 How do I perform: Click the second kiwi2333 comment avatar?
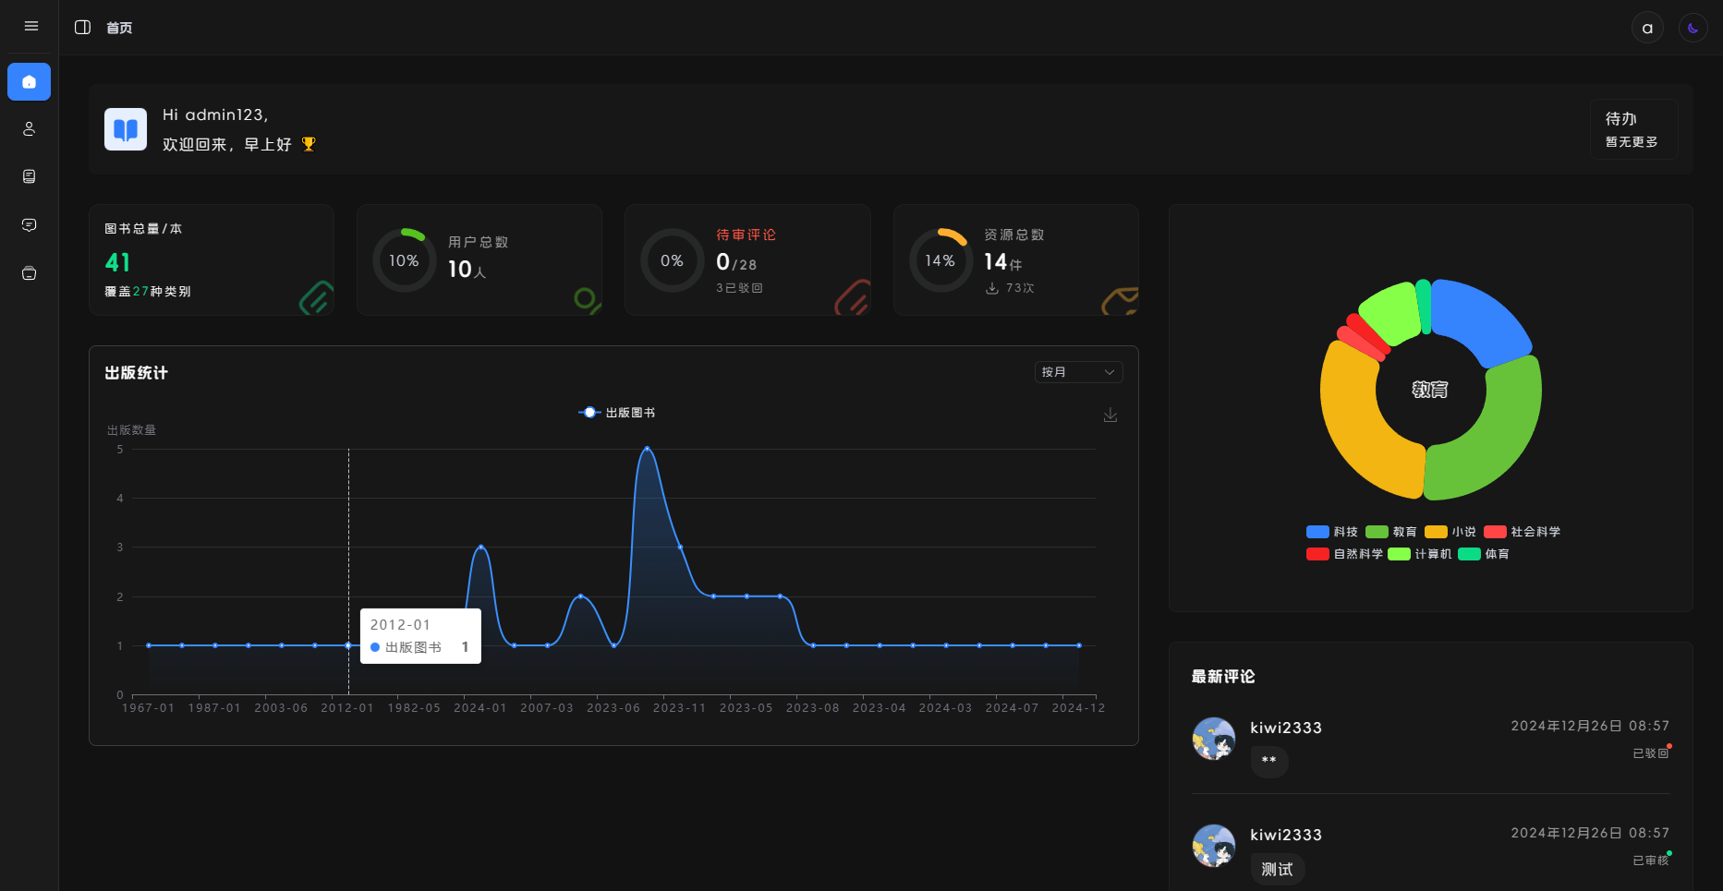[x=1214, y=847]
